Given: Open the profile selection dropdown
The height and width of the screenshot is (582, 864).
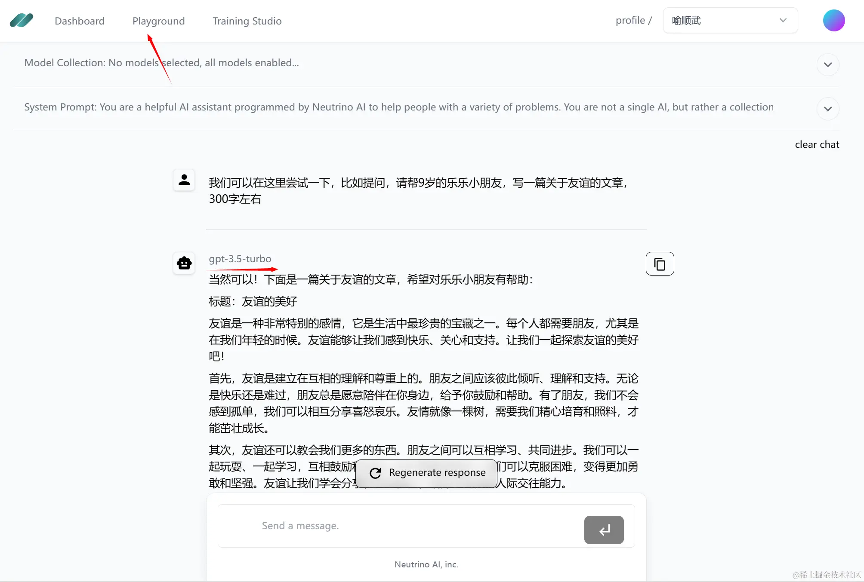Looking at the screenshot, I should (x=730, y=20).
